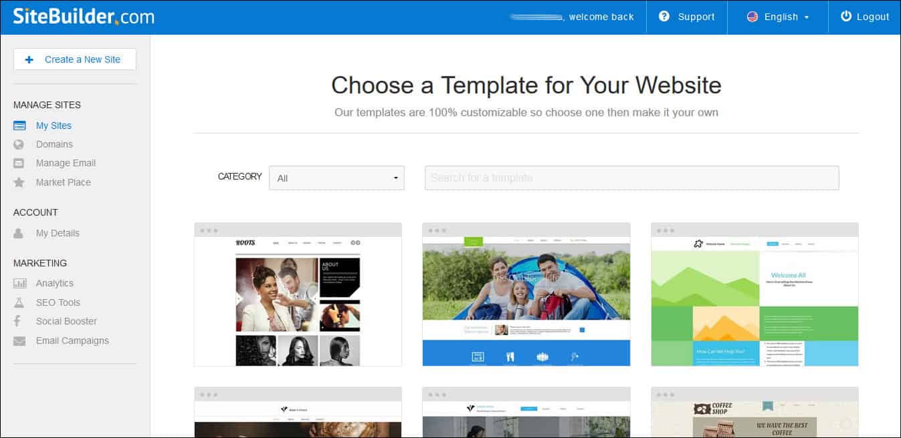Viewport: 901px width, 438px height.
Task: Click the plus icon in Create a New Site
Action: point(29,59)
